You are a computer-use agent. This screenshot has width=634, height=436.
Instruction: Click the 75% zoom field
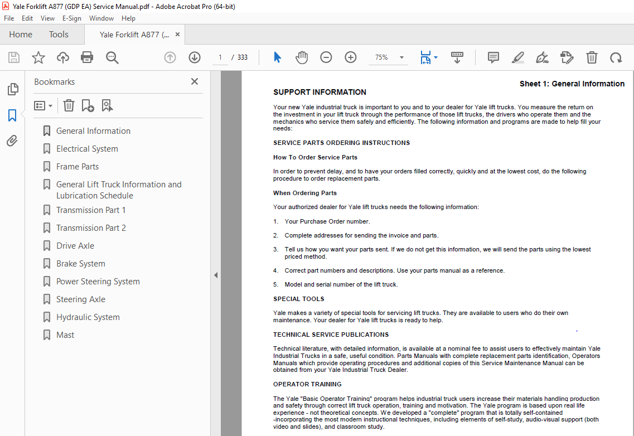click(381, 57)
